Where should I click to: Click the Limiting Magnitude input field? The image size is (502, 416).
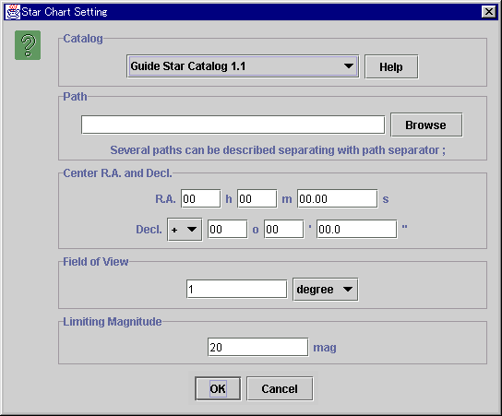[x=257, y=347]
